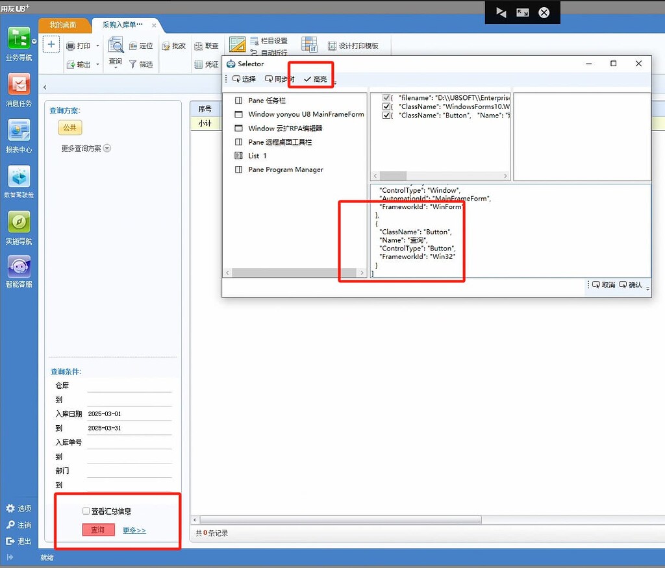Uncheck the ClassName Button attribute checkbox
The image size is (665, 568).
click(386, 116)
